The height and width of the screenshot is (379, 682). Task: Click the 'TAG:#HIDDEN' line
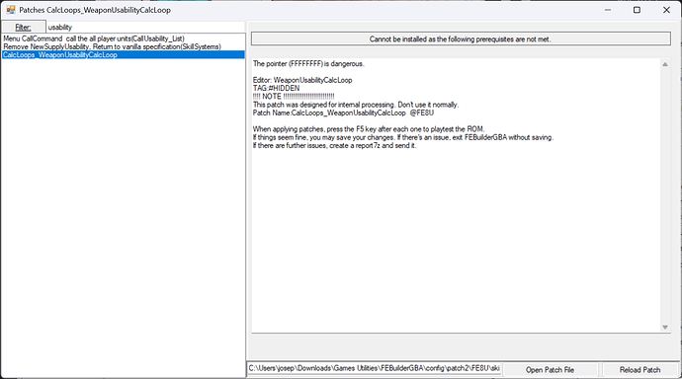(276, 88)
